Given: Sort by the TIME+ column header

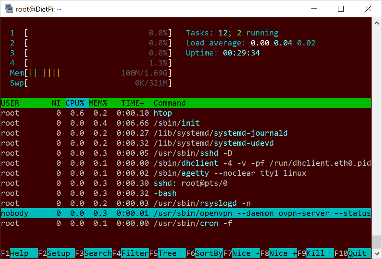Looking at the screenshot, I should point(133,103).
